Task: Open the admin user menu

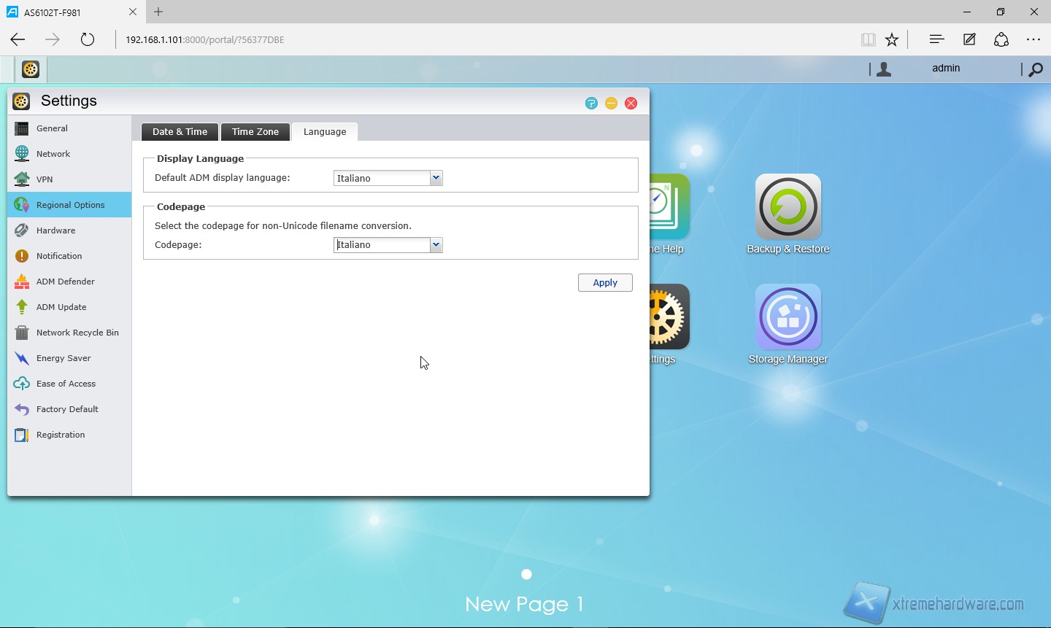Action: click(945, 69)
